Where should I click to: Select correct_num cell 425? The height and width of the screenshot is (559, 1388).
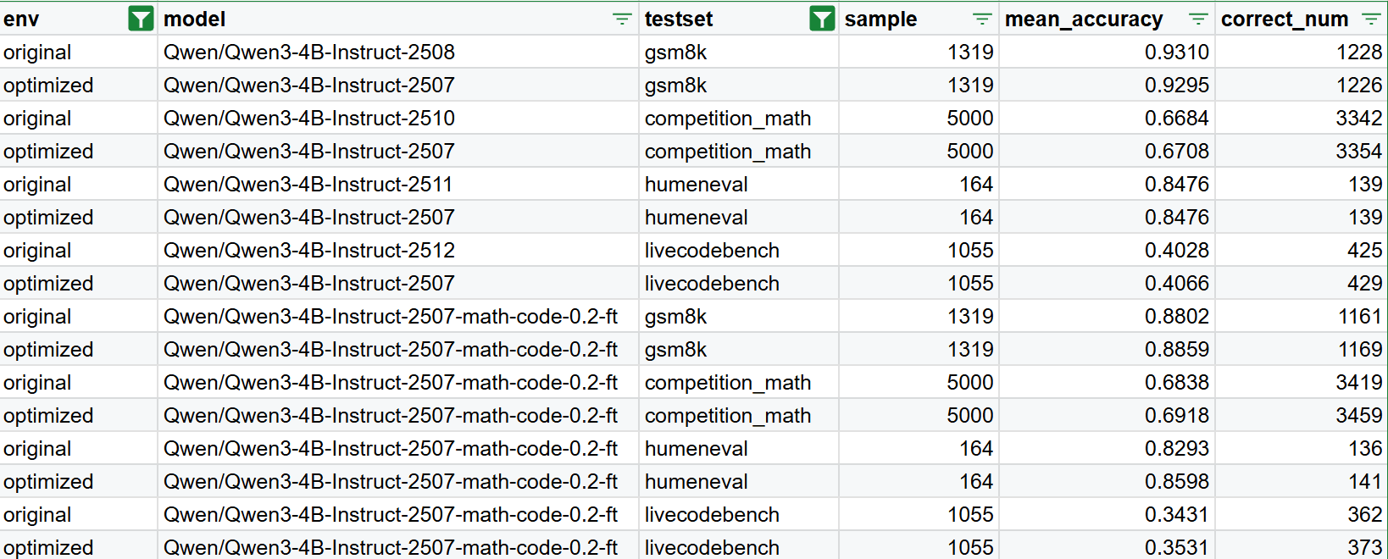tap(1302, 250)
